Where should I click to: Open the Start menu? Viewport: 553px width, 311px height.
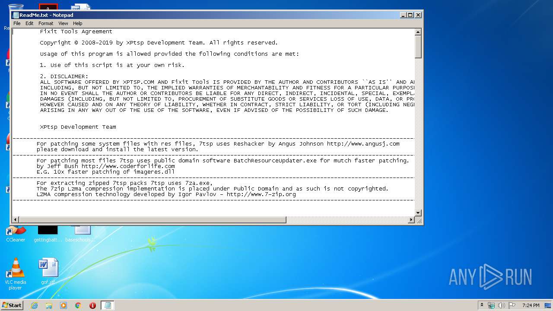(x=12, y=305)
